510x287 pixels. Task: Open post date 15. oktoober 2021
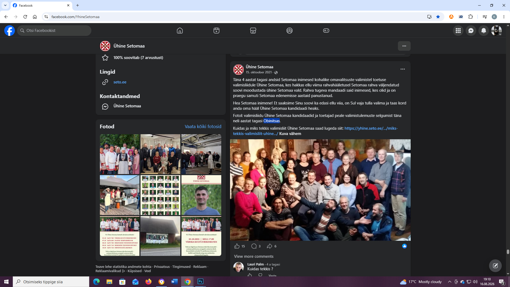[x=259, y=72]
